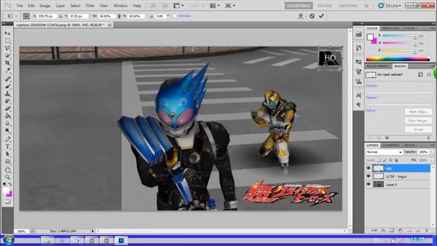The width and height of the screenshot is (437, 246).
Task: Click the reference point location grid
Action: (x=26, y=16)
